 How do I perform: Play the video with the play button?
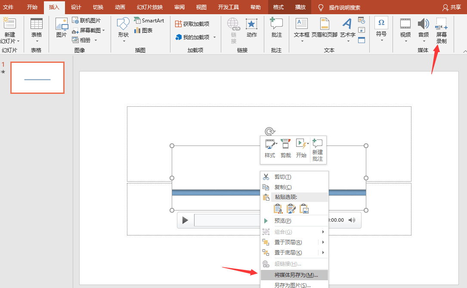point(185,220)
